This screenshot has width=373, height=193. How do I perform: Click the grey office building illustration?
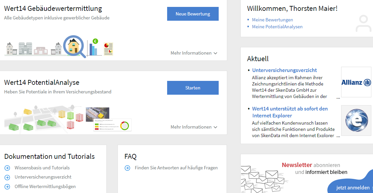click(x=25, y=48)
